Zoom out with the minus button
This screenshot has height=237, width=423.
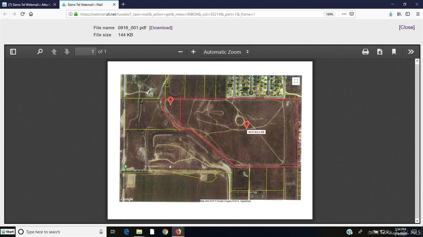[x=180, y=52]
